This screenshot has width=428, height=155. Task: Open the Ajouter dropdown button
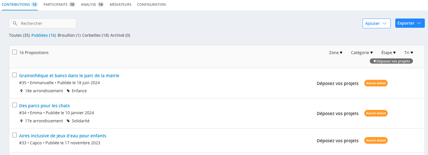click(376, 23)
